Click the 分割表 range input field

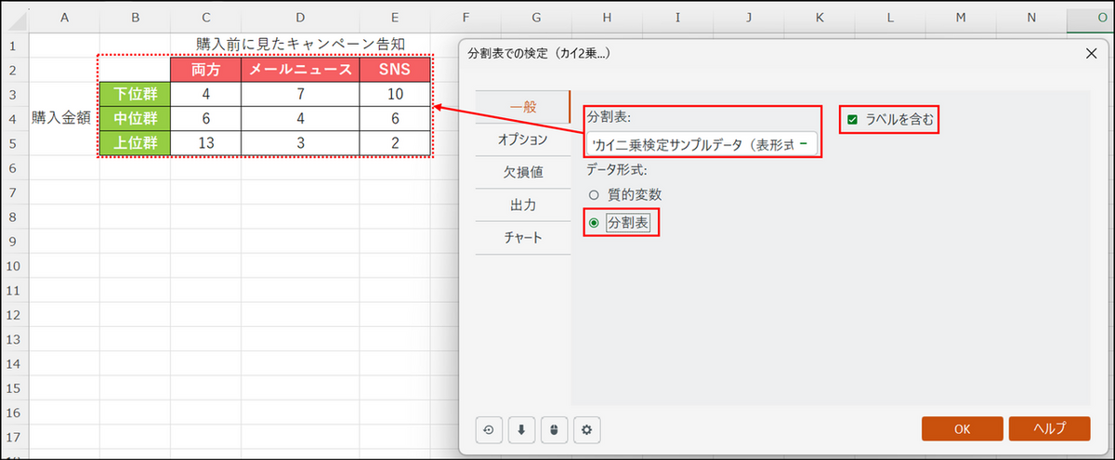[x=692, y=144]
